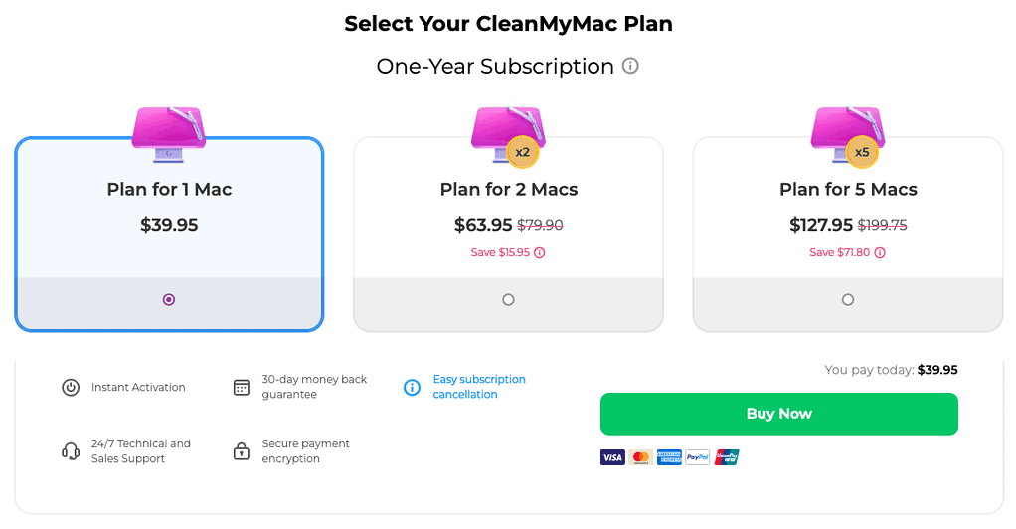This screenshot has width=1016, height=529.
Task: Click the secure payment padlock icon
Action: 241,451
